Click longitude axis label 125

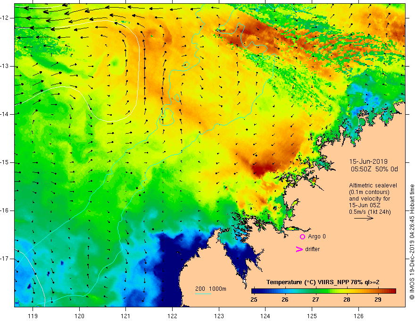pyautogui.click(x=312, y=316)
